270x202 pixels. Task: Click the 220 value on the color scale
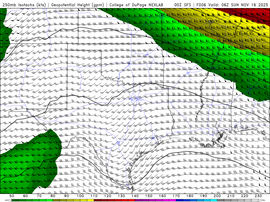[244, 196]
